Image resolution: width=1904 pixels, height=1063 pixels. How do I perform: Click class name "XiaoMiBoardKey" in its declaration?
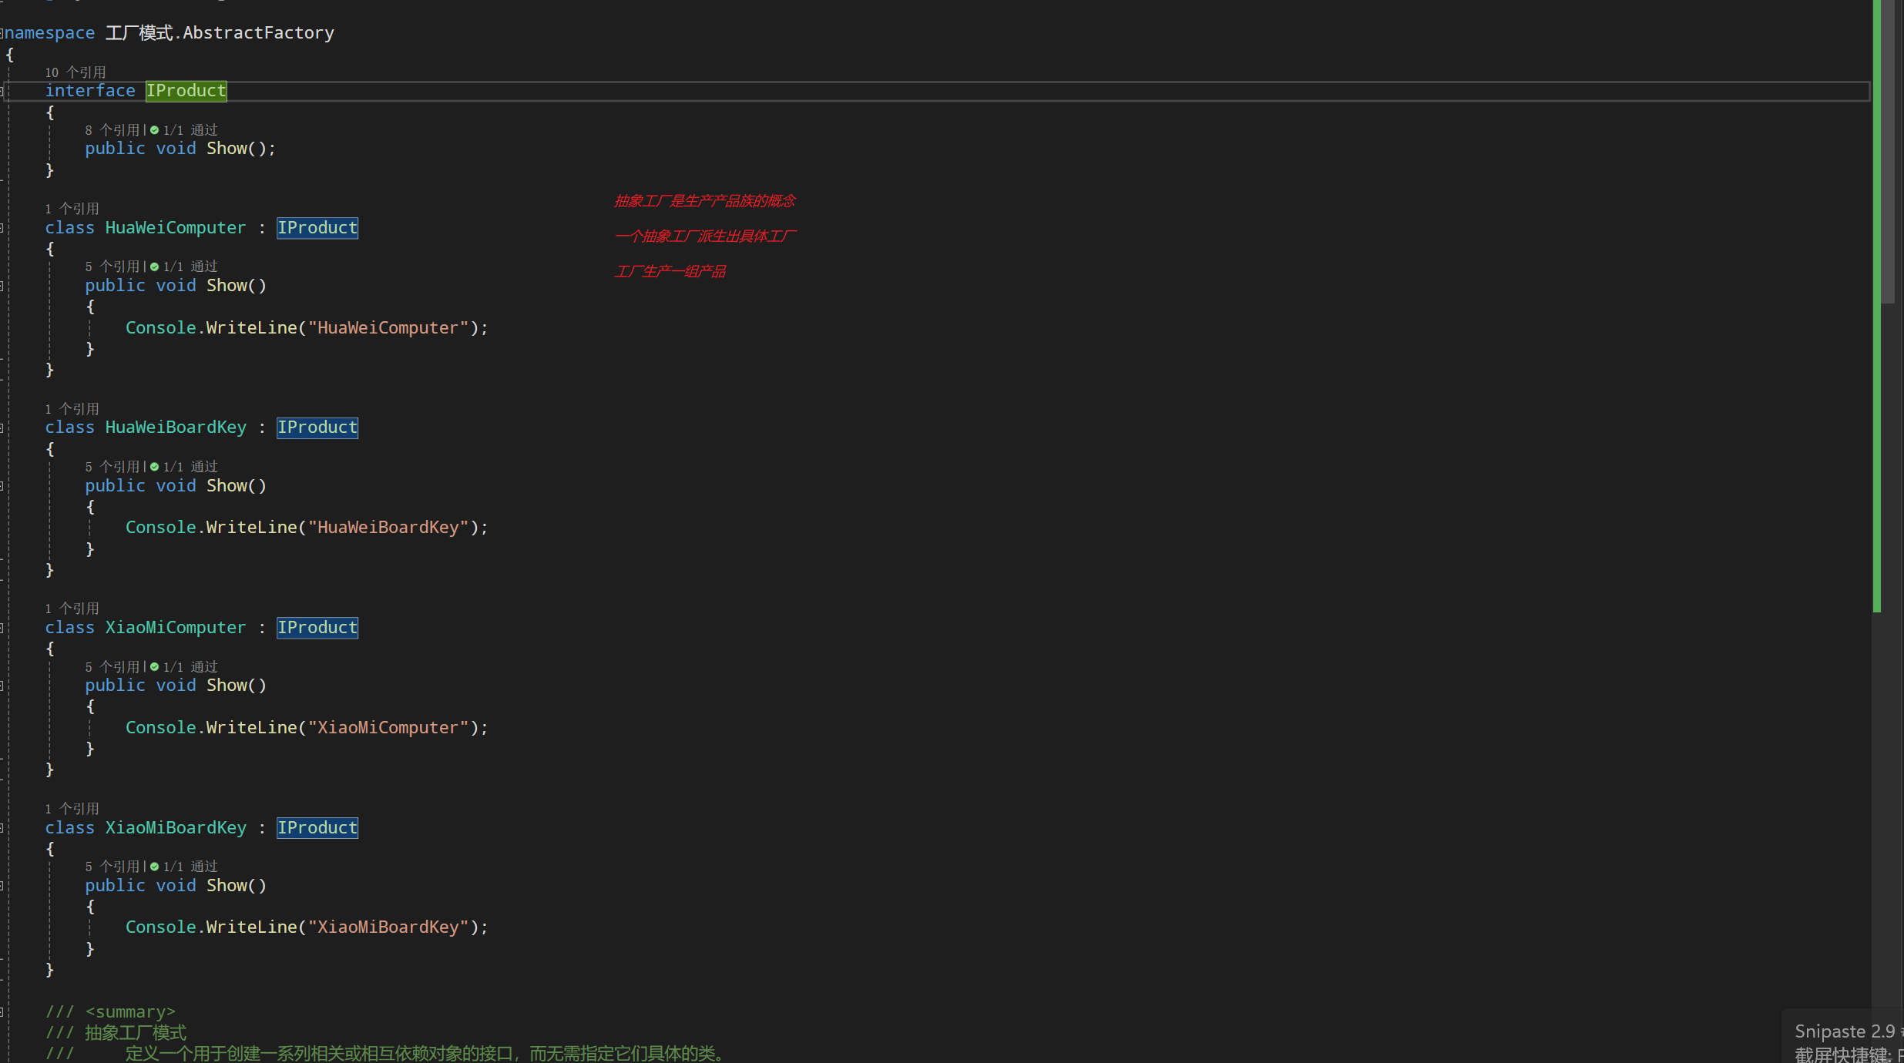[176, 828]
